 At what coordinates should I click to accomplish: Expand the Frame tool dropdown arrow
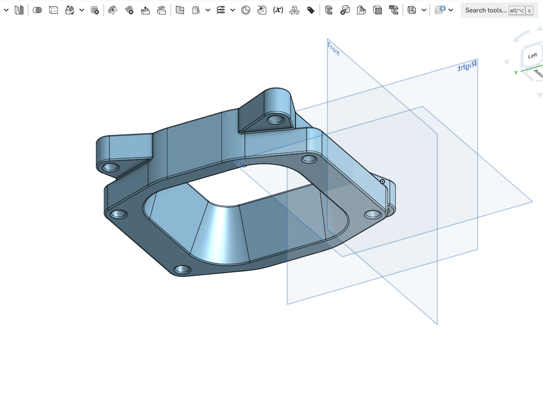click(424, 10)
